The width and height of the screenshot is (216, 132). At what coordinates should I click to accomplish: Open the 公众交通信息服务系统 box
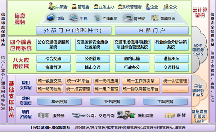point(54,45)
